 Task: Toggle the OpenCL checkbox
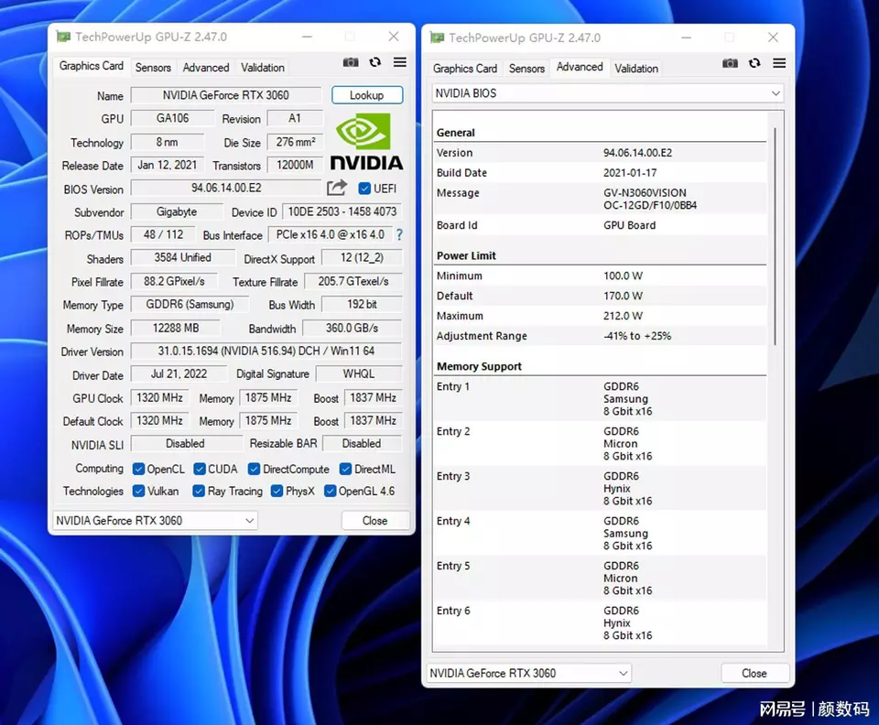[138, 469]
